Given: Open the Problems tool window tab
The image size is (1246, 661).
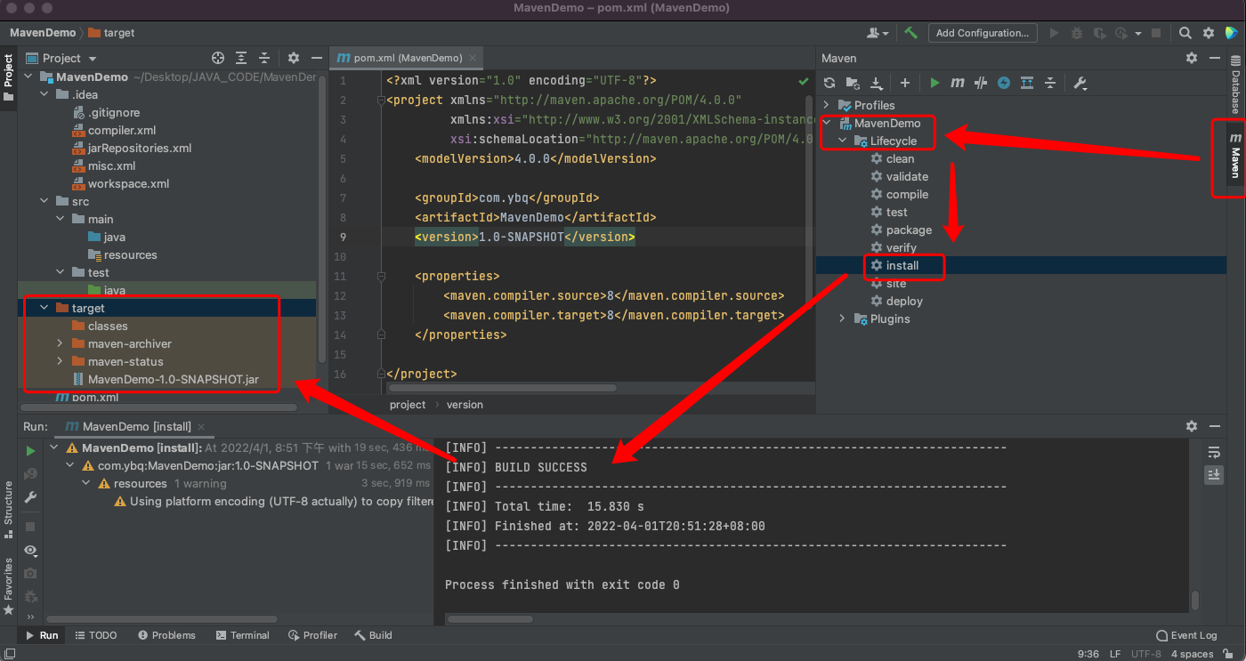Looking at the screenshot, I should (166, 635).
